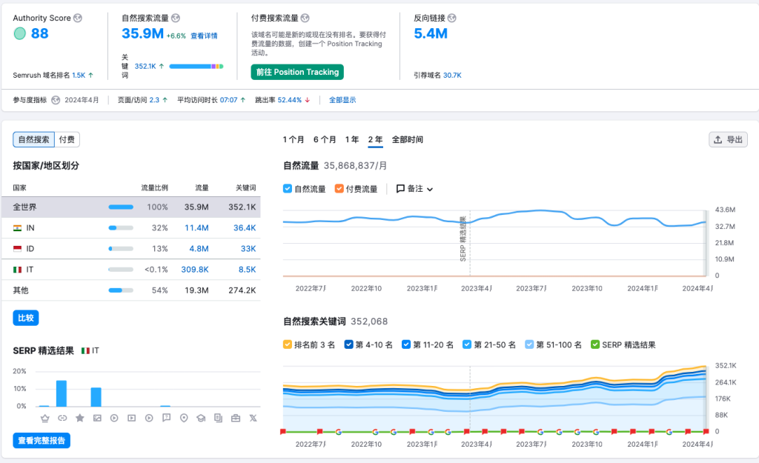This screenshot has height=463, width=759.
Task: Click the Semrush 域名排名 1.5K value
Action: [79, 76]
